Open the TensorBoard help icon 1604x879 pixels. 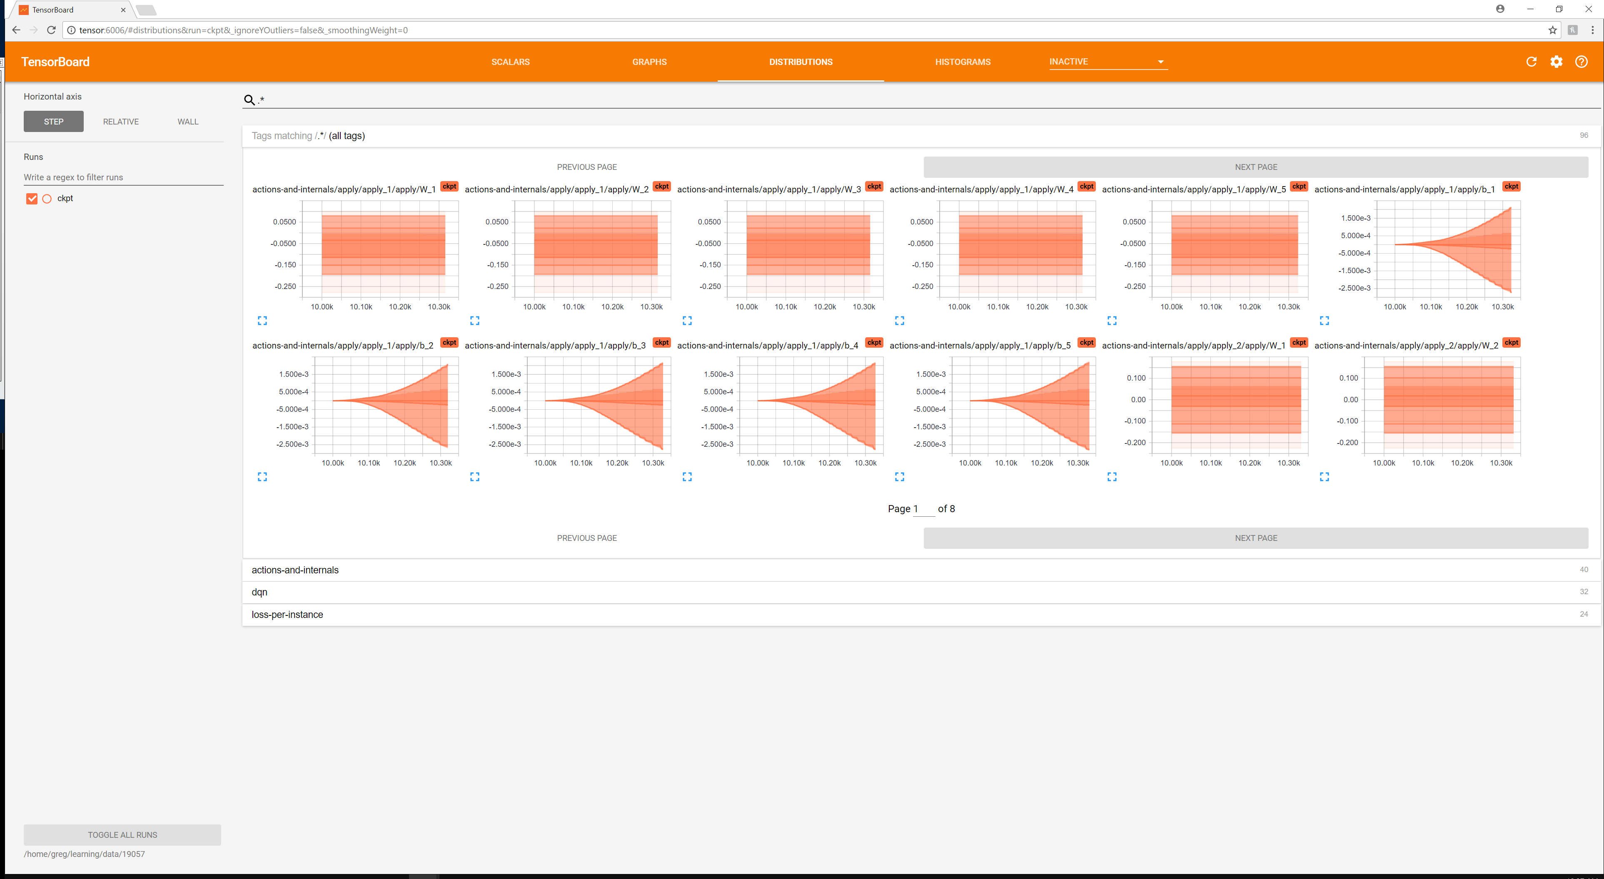1582,62
